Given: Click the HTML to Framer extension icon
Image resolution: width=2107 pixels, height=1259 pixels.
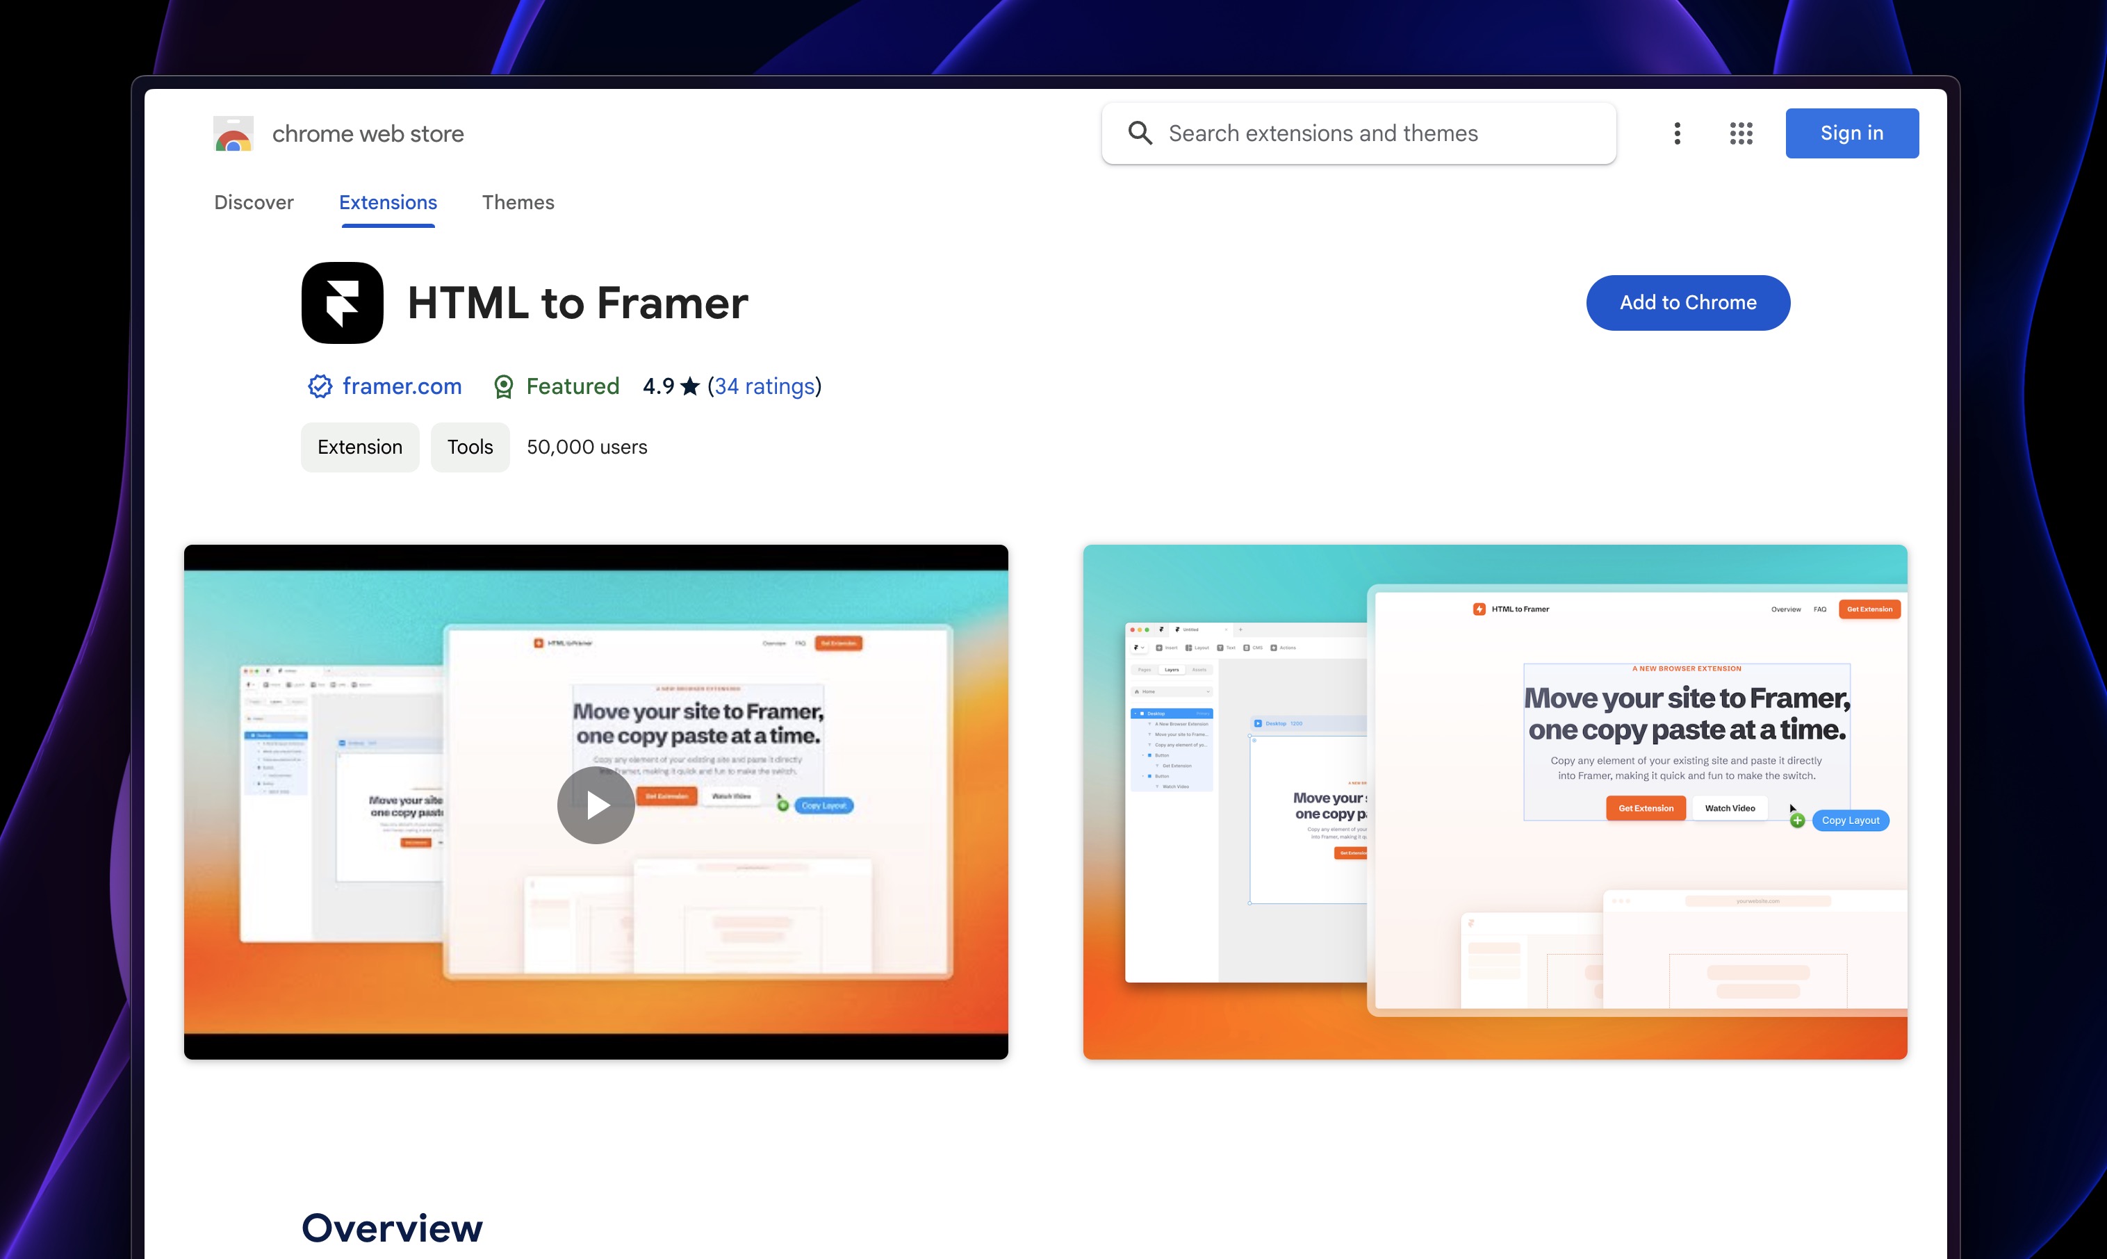Looking at the screenshot, I should click(x=341, y=302).
